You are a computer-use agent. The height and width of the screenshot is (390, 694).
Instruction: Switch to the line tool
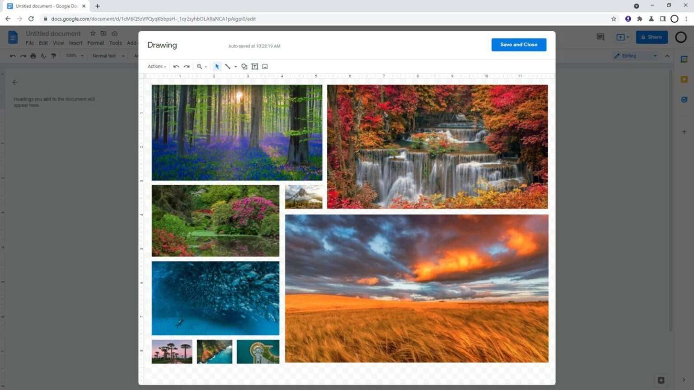(228, 66)
